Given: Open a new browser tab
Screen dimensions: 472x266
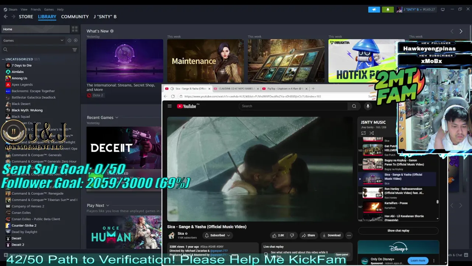Looking at the screenshot, I should (313, 89).
